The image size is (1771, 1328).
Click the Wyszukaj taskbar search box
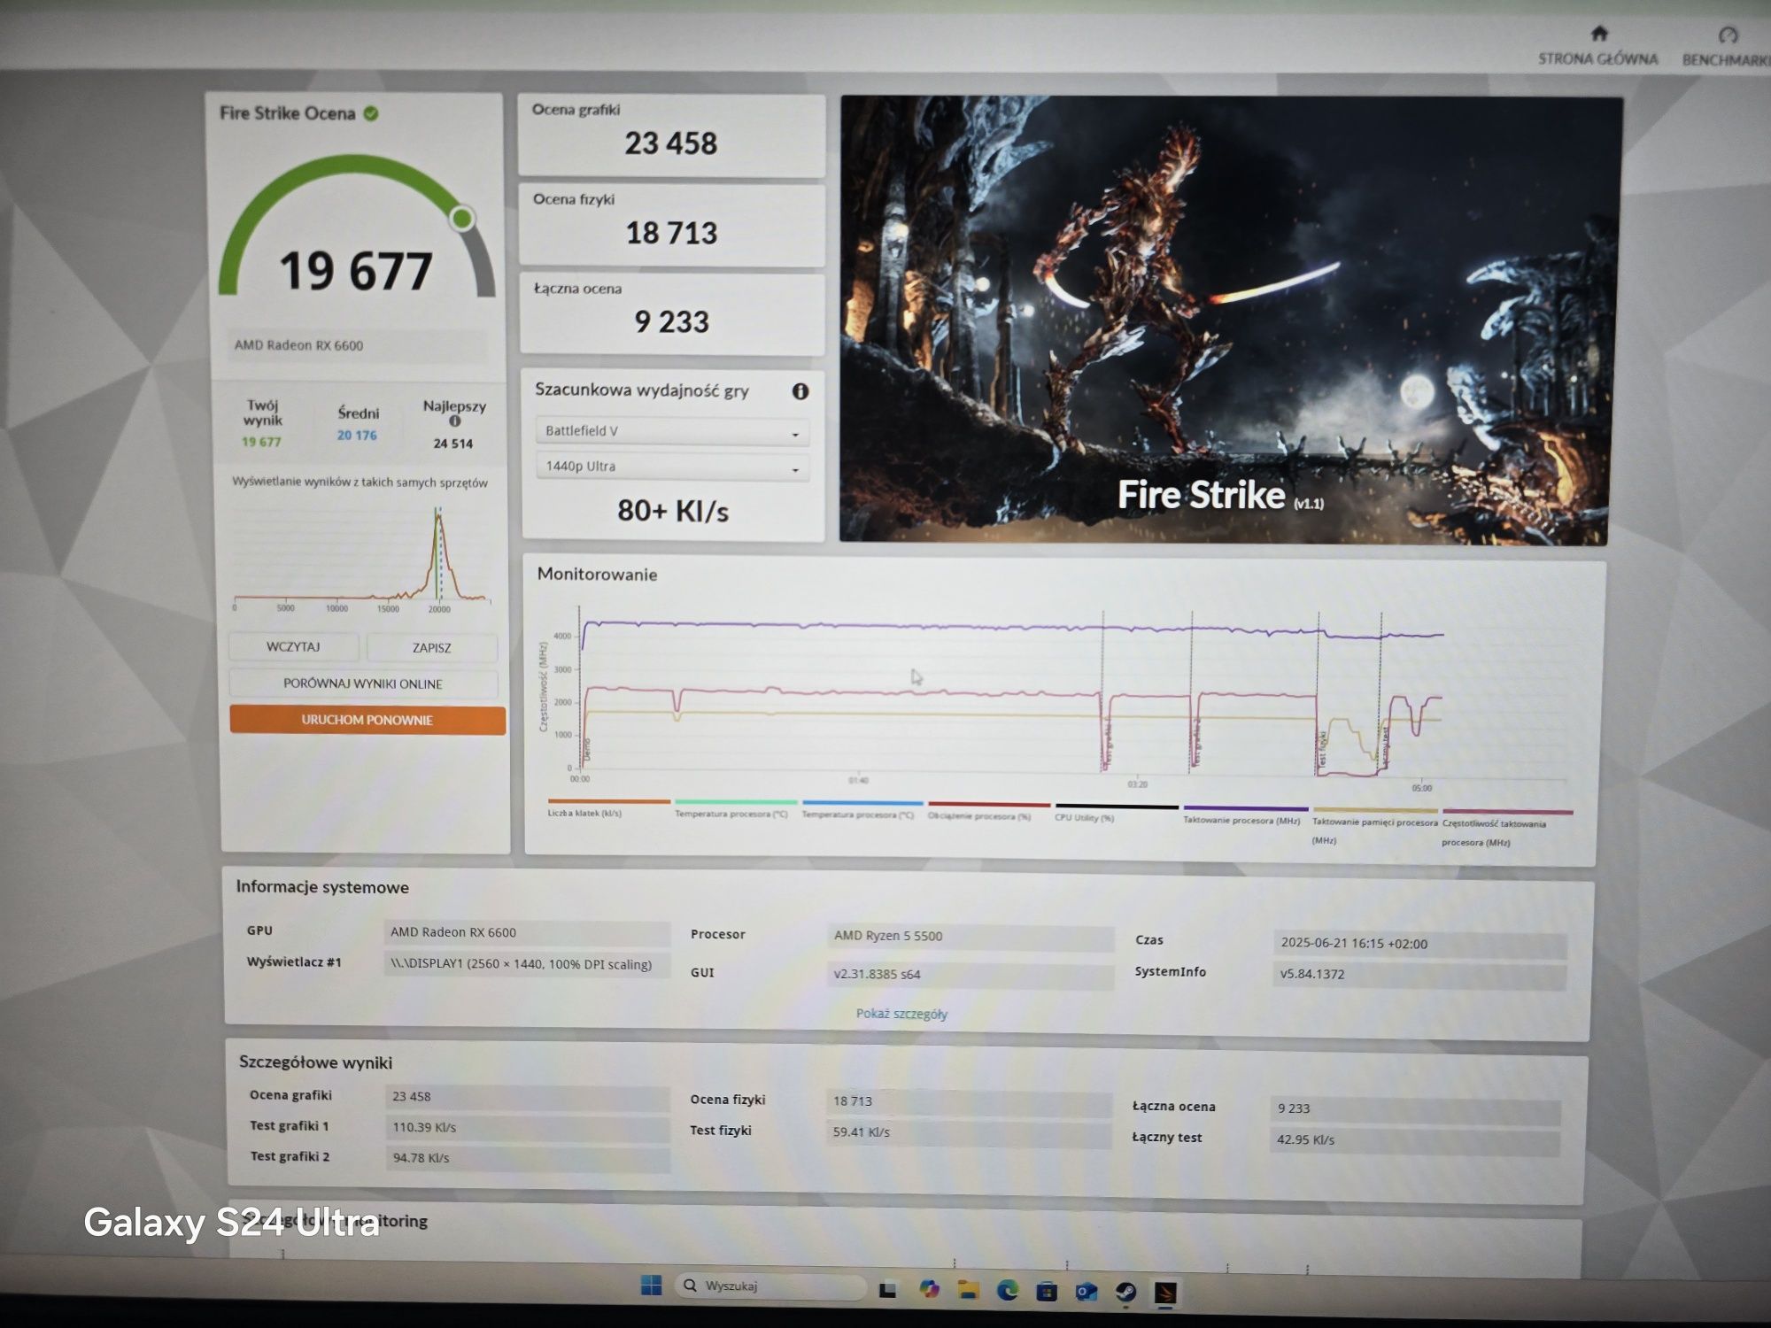[x=769, y=1286]
